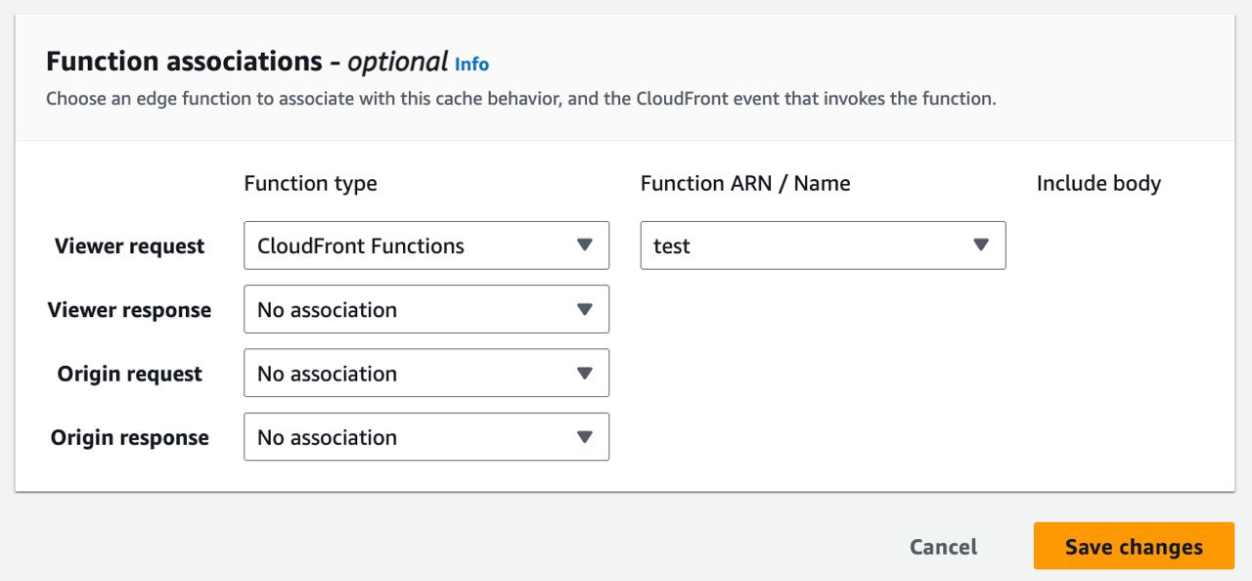Click the orange Save changes button
Screen dimensions: 1252x581
coord(1134,547)
